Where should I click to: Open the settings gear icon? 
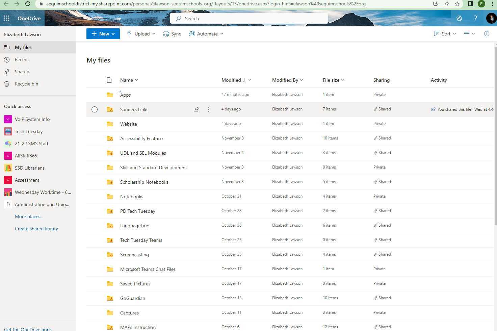coord(459,18)
